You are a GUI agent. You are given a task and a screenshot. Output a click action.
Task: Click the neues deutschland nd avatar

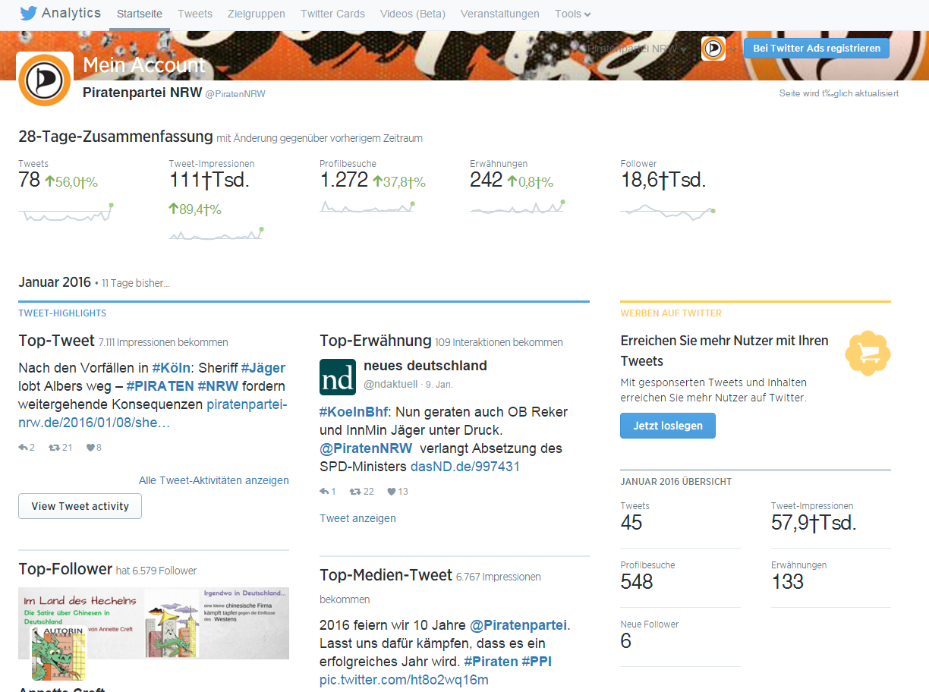point(338,377)
